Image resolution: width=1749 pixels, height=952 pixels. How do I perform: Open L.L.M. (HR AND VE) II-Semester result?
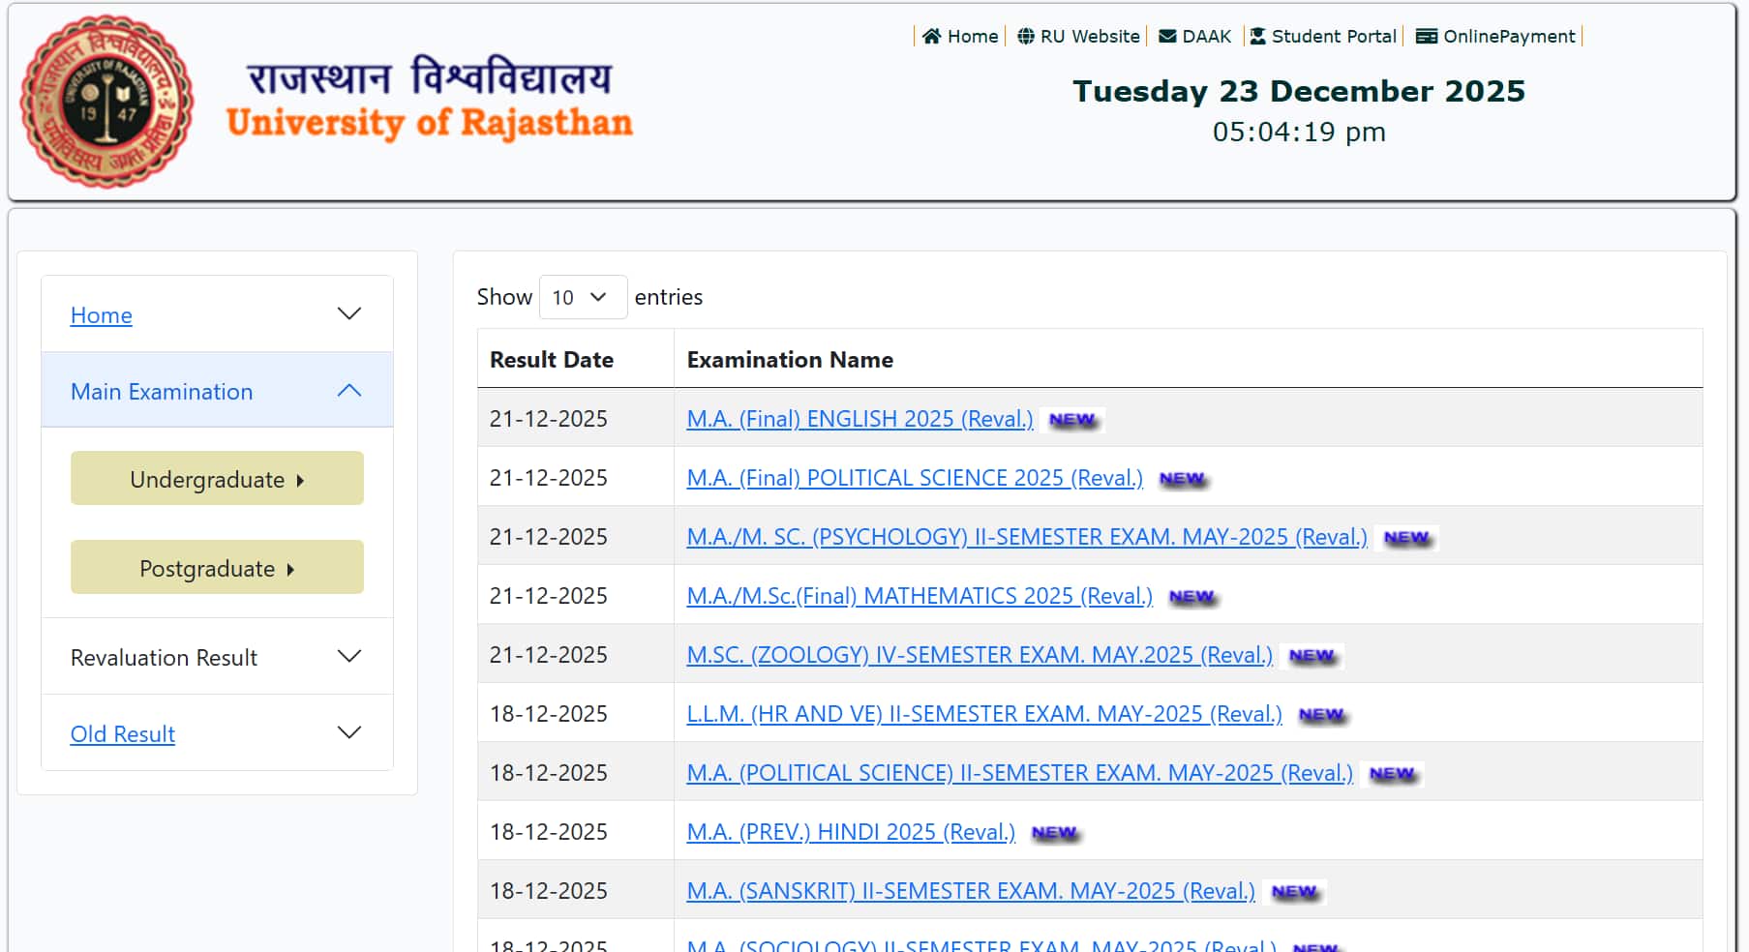(983, 713)
